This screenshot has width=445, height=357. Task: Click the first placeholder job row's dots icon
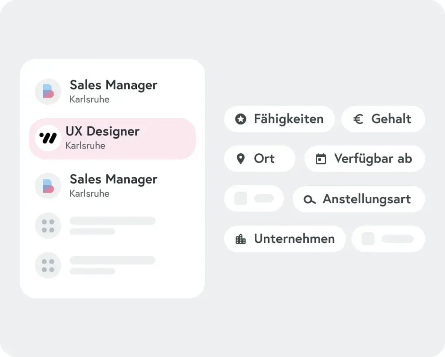coord(48,226)
